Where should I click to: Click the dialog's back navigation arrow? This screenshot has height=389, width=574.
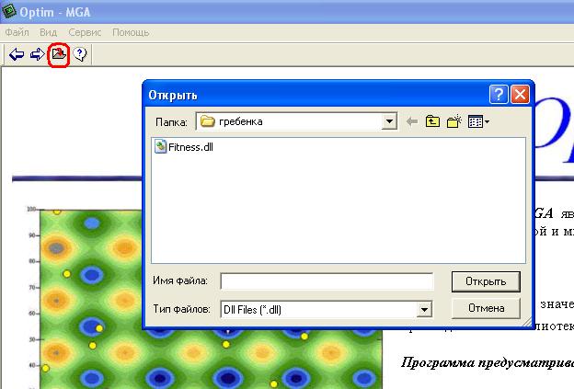click(411, 121)
